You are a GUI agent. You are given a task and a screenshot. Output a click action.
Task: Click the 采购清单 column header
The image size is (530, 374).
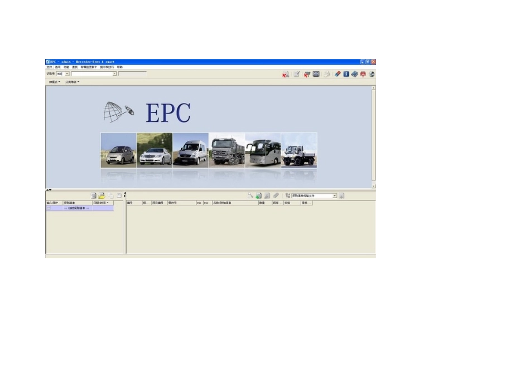tap(78, 203)
